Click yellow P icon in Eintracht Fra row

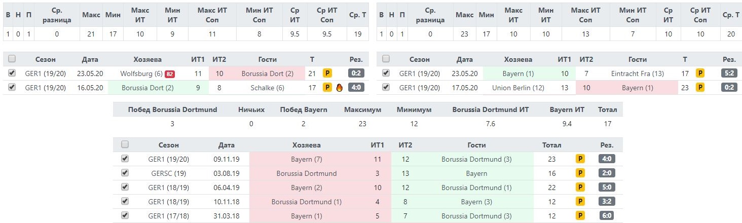[x=700, y=73]
